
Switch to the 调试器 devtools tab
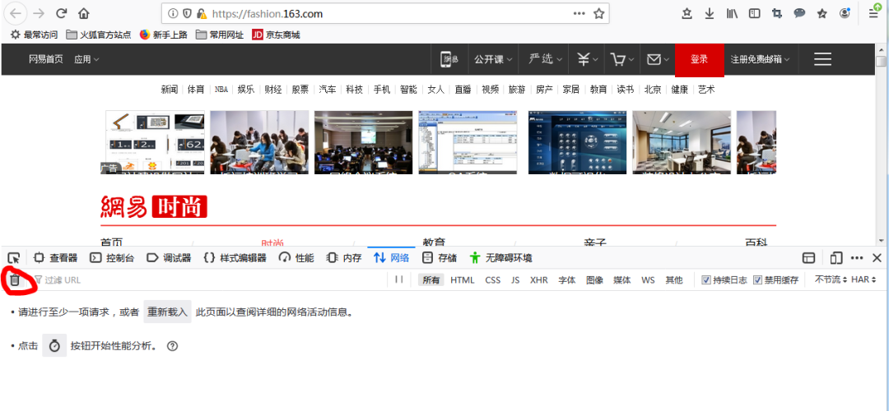click(x=169, y=258)
